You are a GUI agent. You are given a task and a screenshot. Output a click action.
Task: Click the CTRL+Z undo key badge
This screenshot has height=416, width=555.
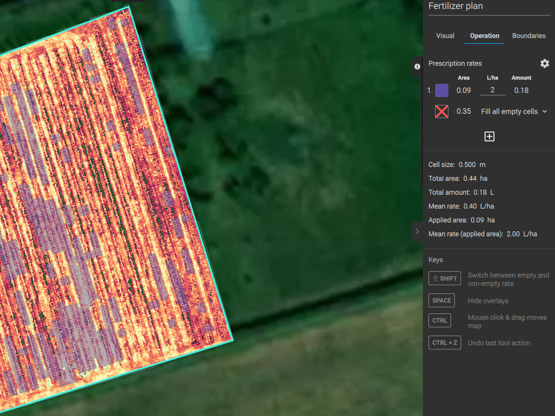[445, 342]
